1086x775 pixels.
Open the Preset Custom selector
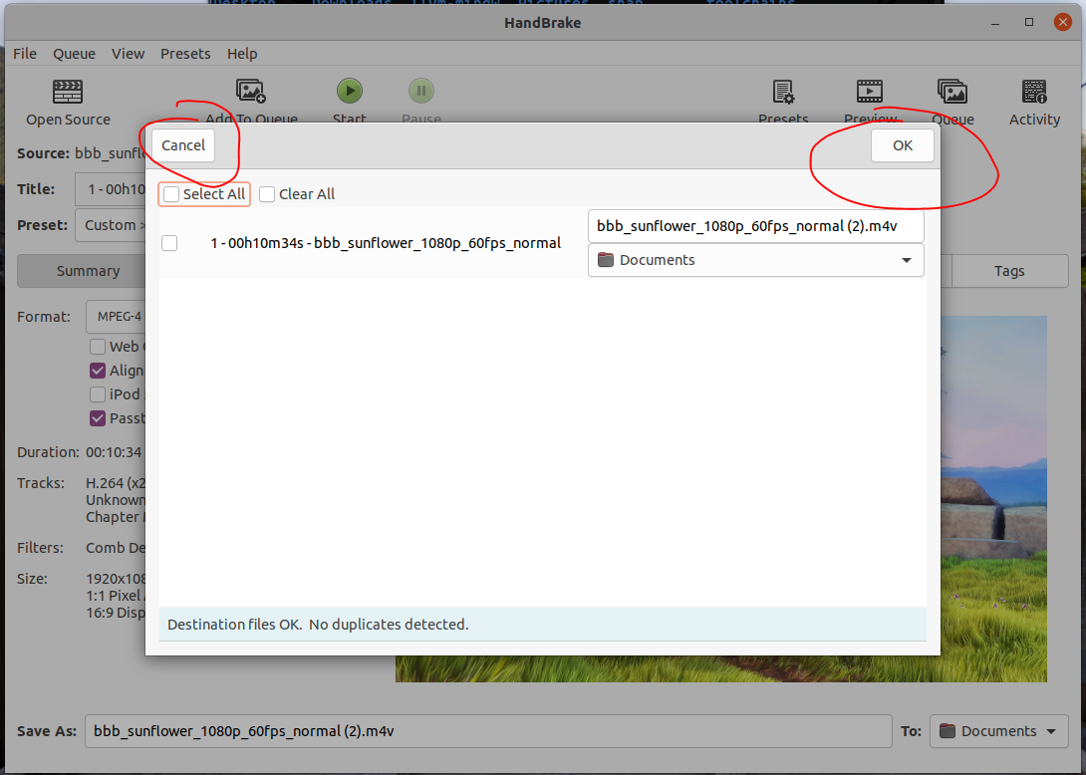[111, 225]
